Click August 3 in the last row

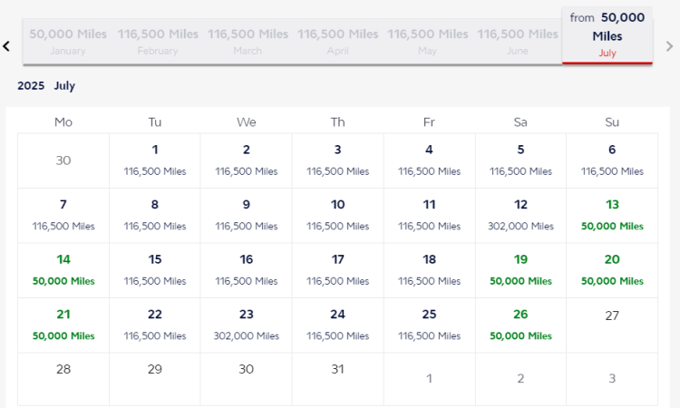coord(612,379)
